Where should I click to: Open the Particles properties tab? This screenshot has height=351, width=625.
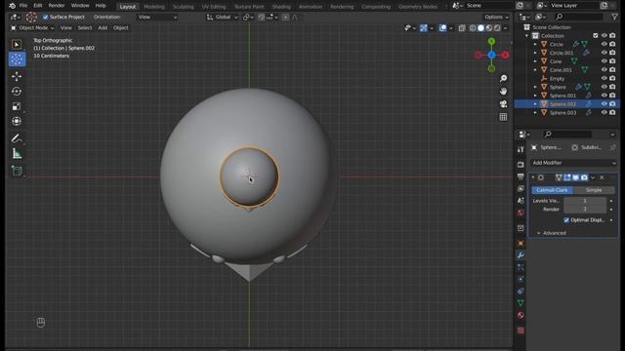point(521,267)
